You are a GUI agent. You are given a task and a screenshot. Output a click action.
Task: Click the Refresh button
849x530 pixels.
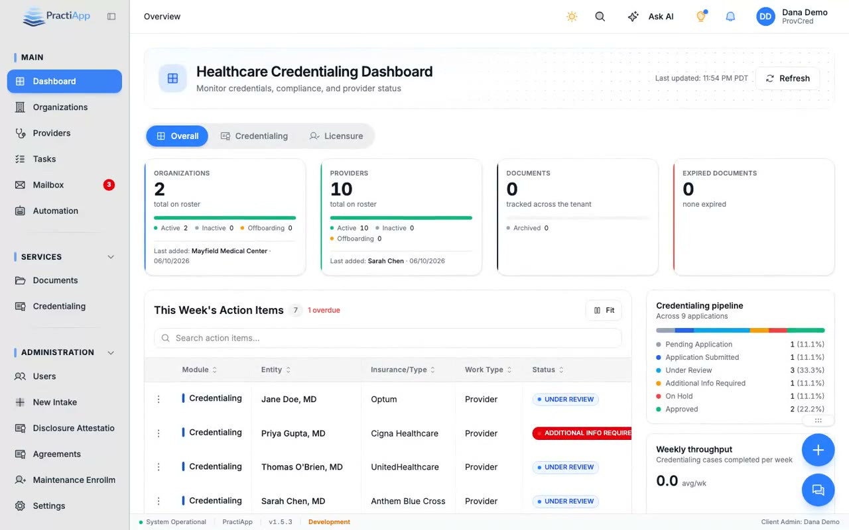click(787, 78)
